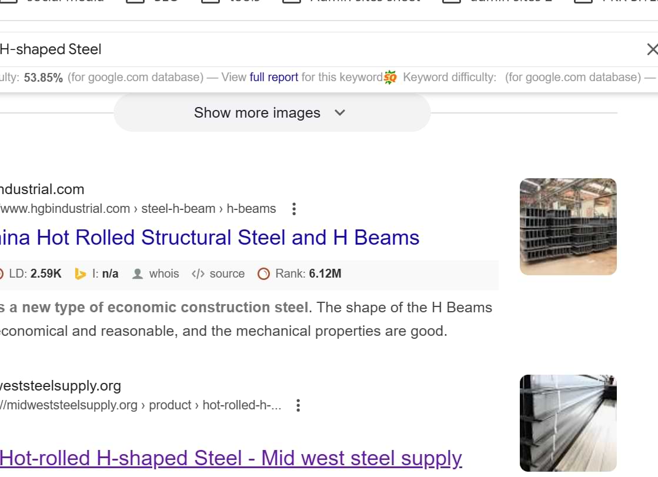The width and height of the screenshot is (658, 477).
Task: Click the hgbindustrial.com site name
Action: tap(42, 189)
